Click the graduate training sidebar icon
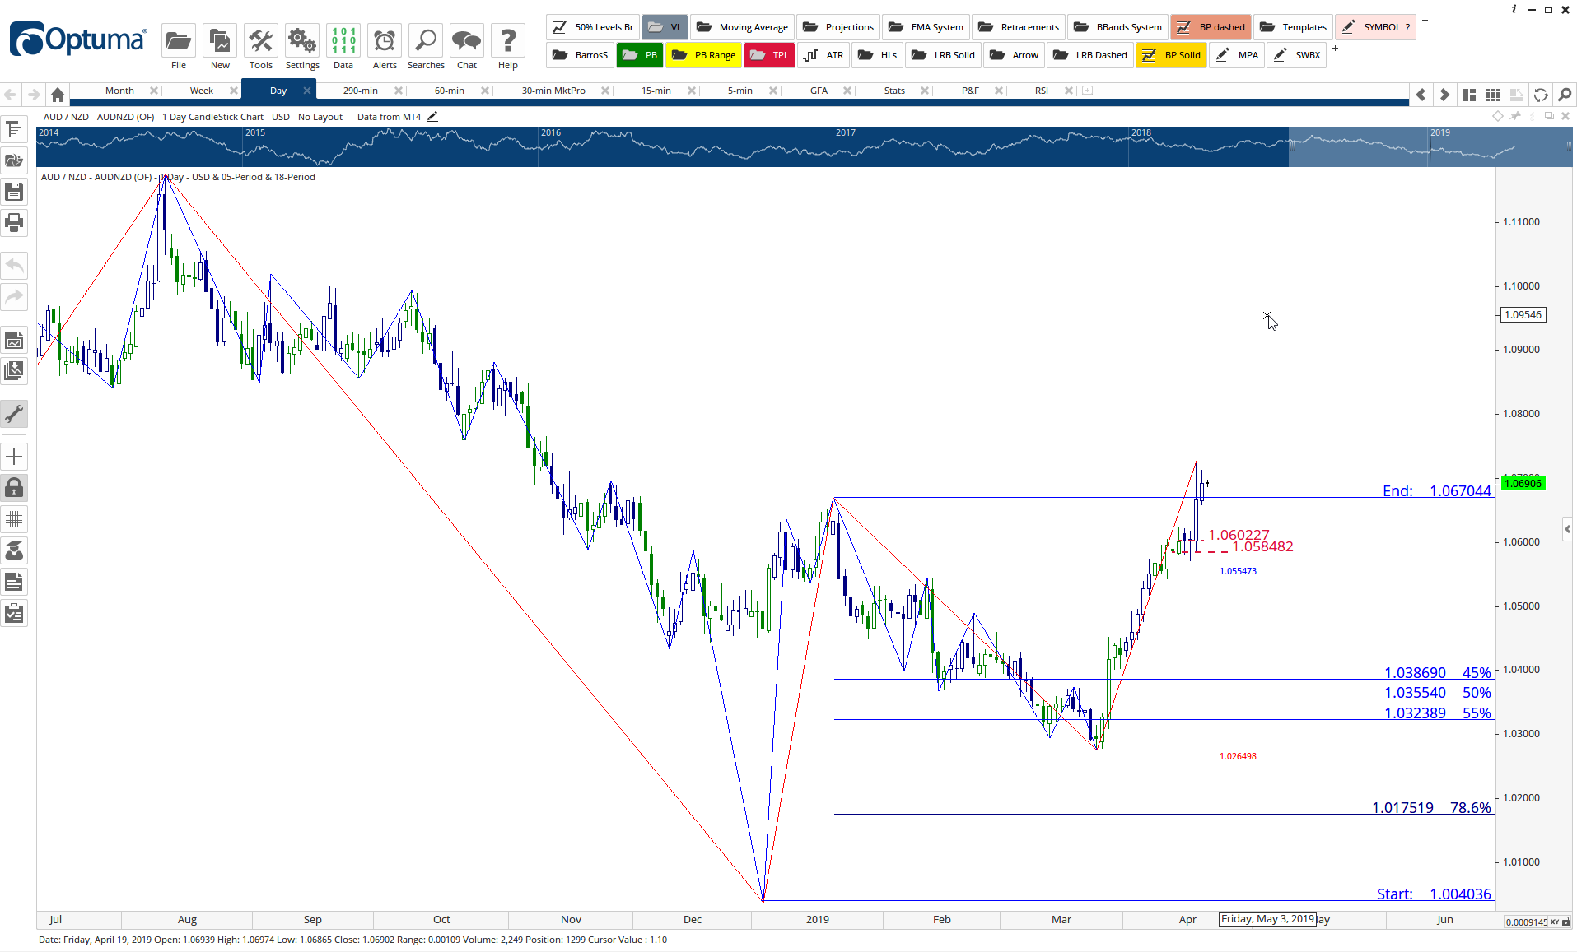Screen dimensions: 1577x952 [14, 550]
